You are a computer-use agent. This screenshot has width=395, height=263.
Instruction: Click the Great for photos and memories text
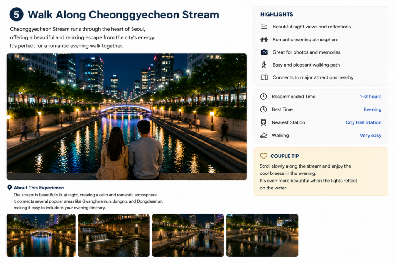pos(306,52)
